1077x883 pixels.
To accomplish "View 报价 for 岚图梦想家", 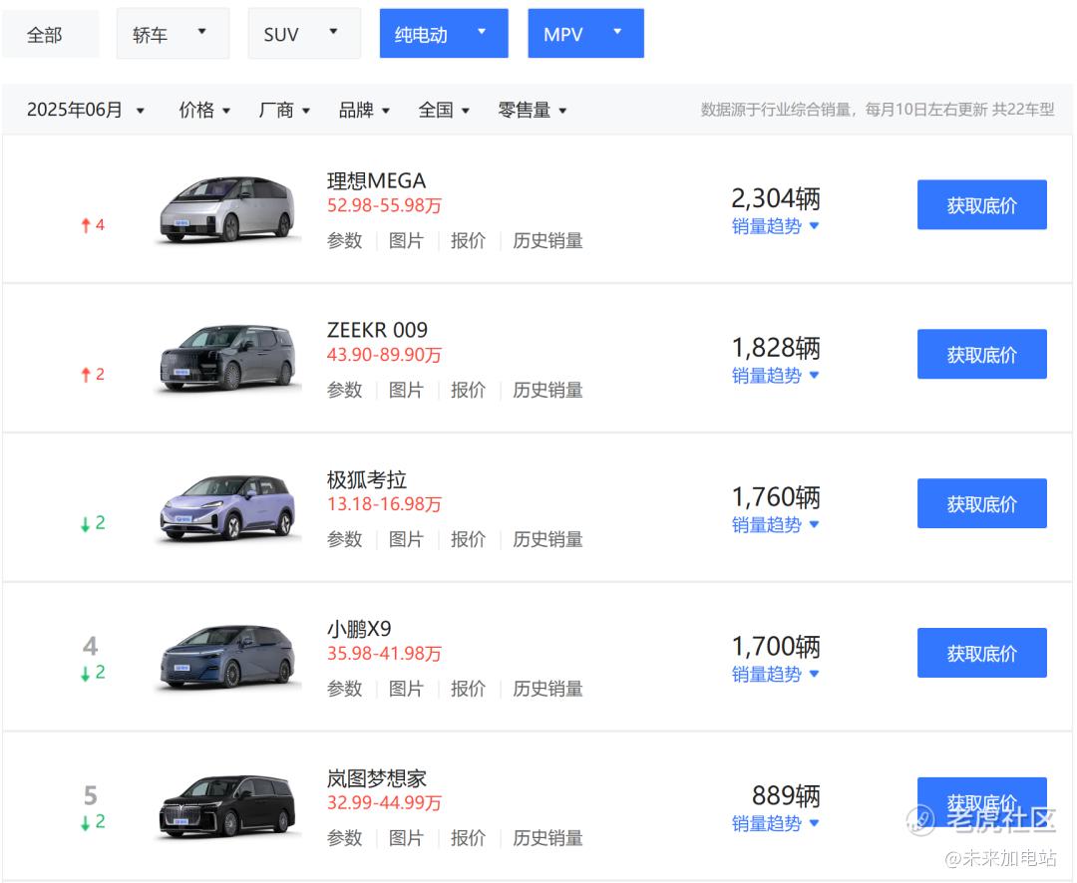I will click(468, 838).
